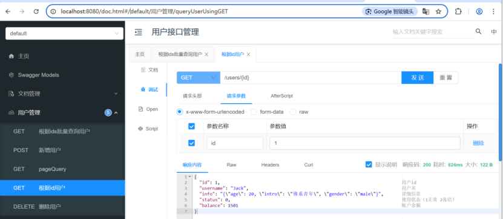
Task: Click the id parameter name field
Action: tap(235, 143)
